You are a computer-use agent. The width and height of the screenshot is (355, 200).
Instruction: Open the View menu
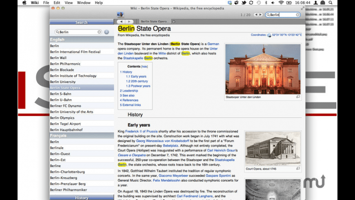tap(69, 3)
